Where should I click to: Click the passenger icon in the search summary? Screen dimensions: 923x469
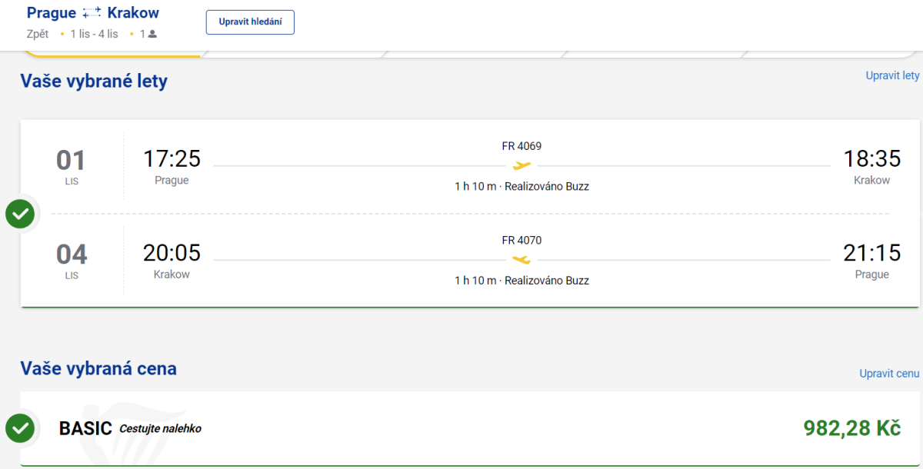152,34
